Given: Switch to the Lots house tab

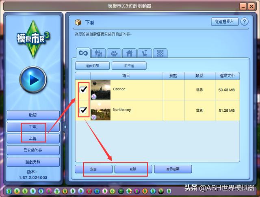Looking at the screenshot, I should (129, 53).
